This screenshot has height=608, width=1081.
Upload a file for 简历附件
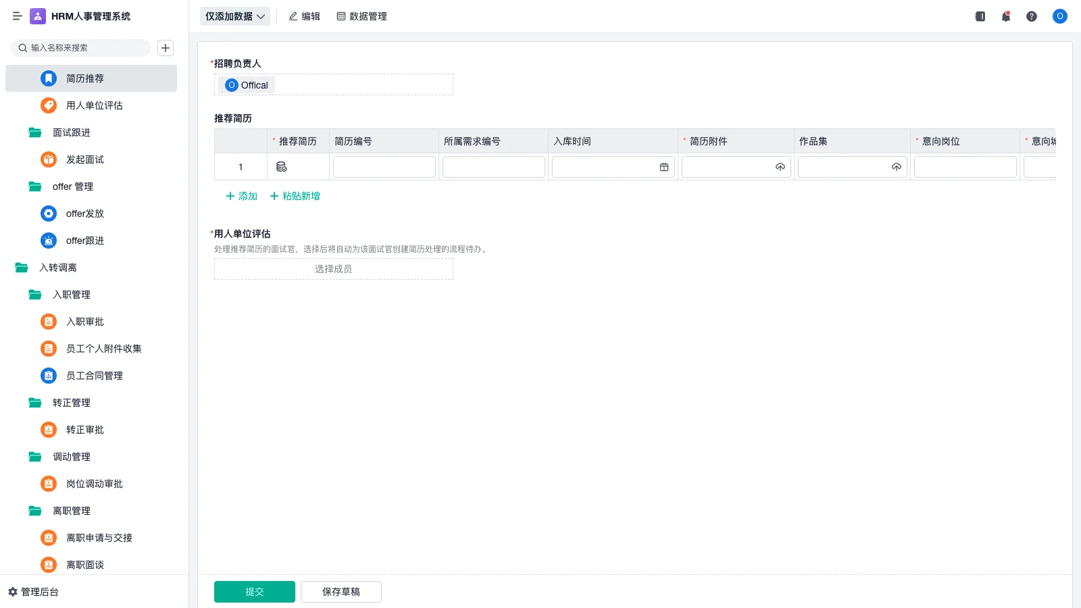pos(780,166)
